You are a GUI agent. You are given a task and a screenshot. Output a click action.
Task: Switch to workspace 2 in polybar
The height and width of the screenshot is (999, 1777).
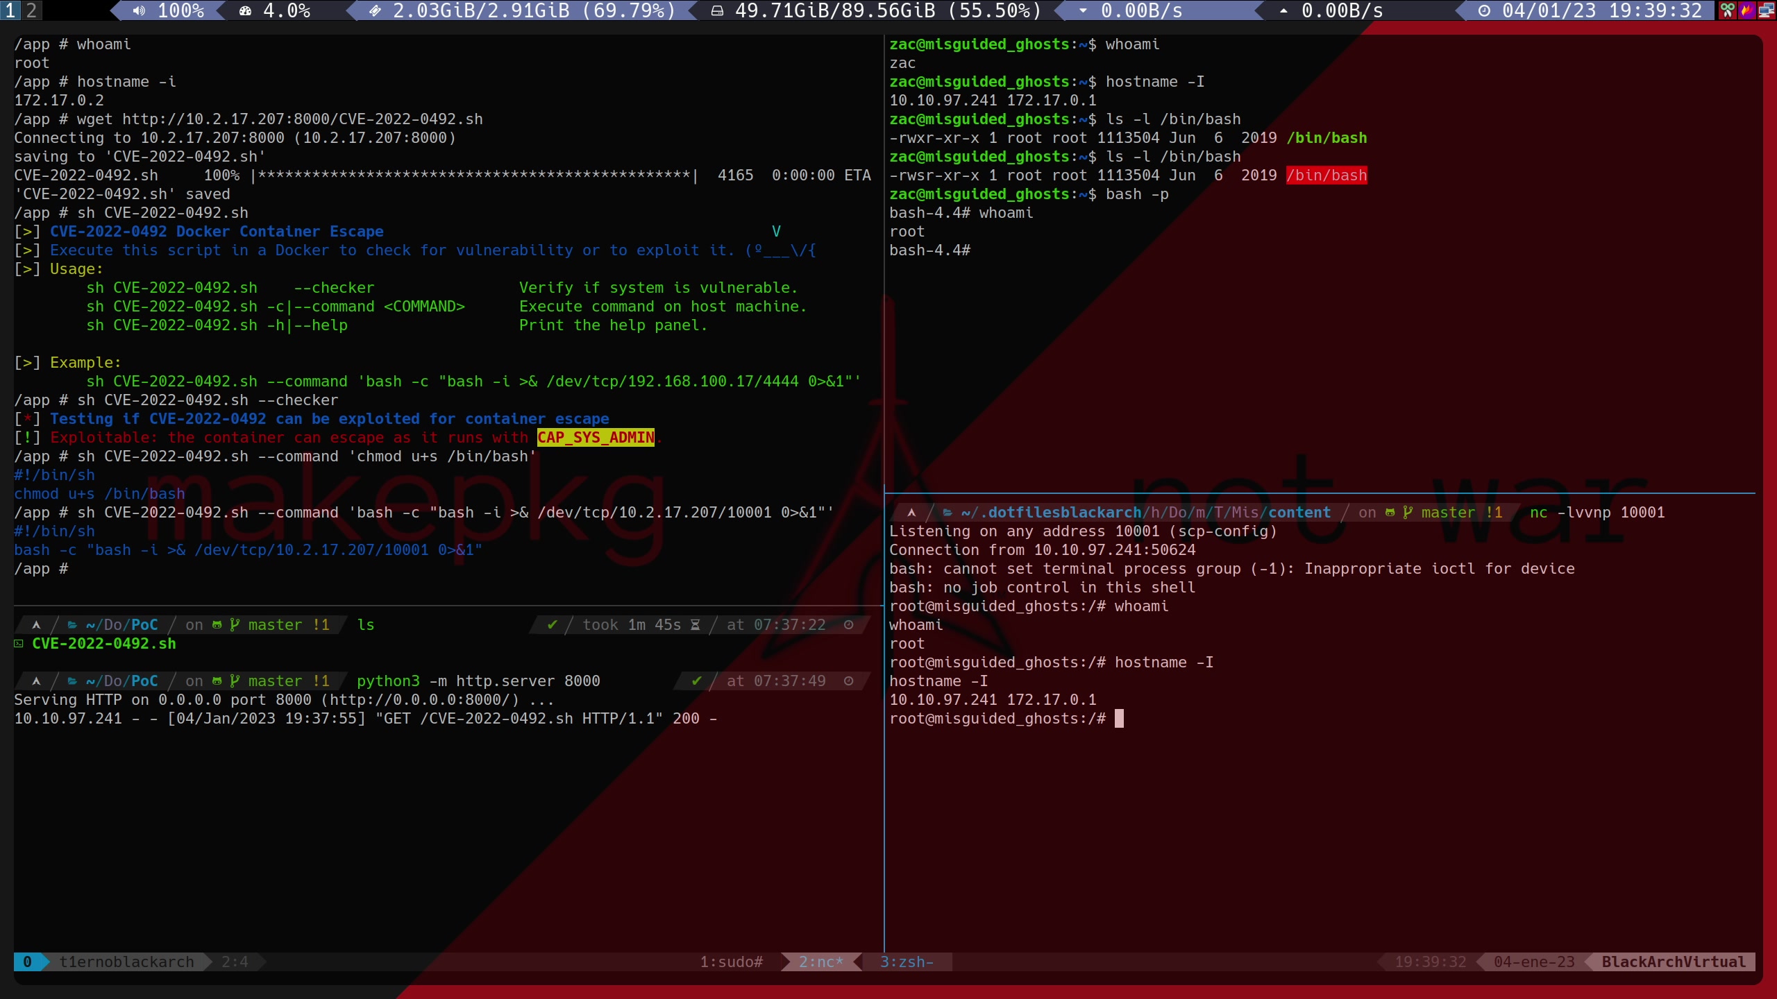[32, 10]
